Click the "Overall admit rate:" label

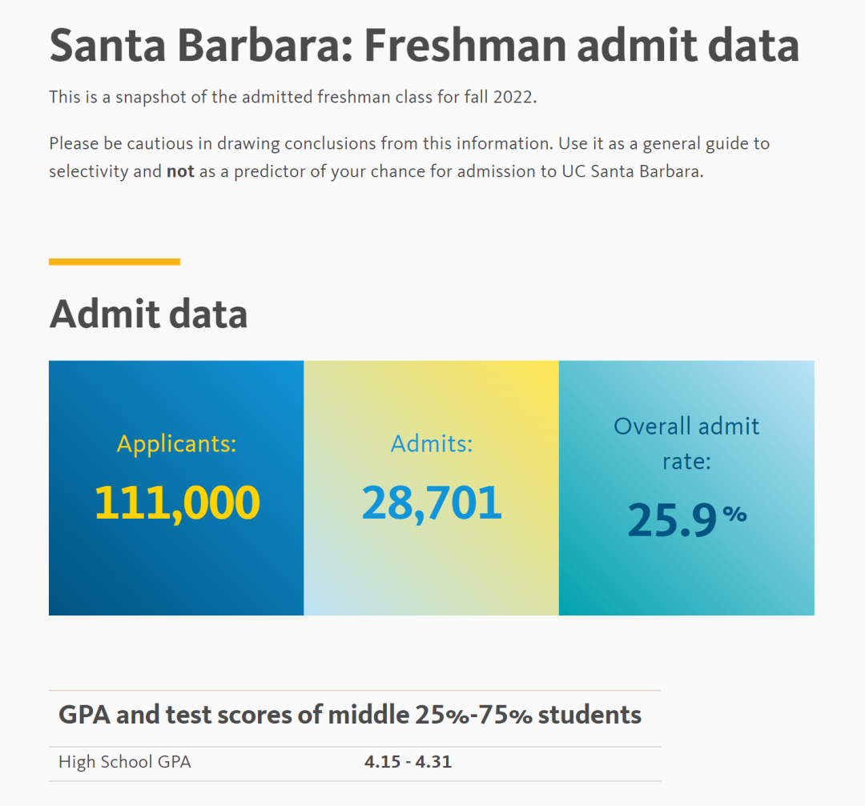coord(686,443)
